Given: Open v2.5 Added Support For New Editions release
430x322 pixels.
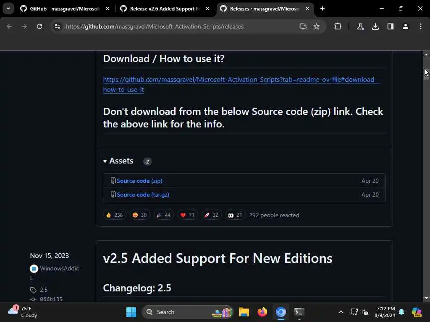Looking at the screenshot, I should point(218,258).
